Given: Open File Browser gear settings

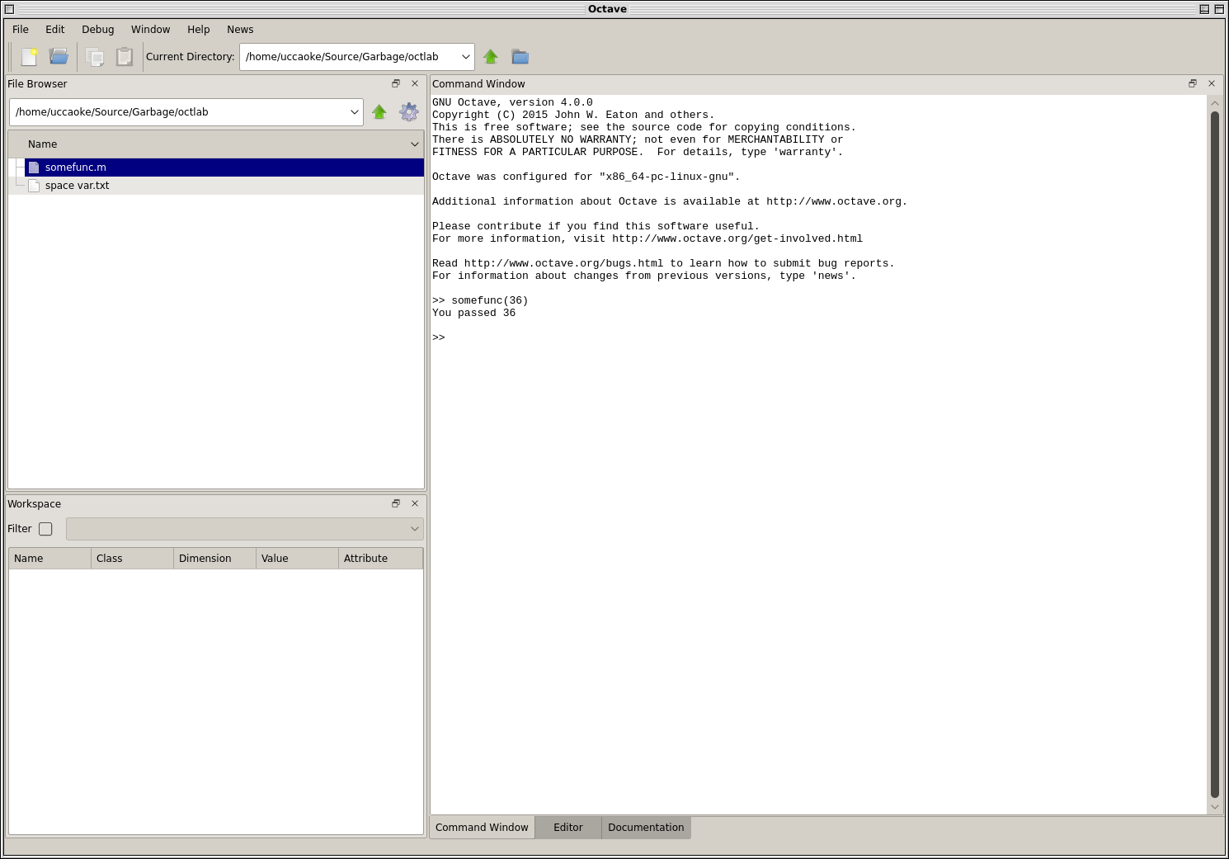Looking at the screenshot, I should (x=409, y=112).
